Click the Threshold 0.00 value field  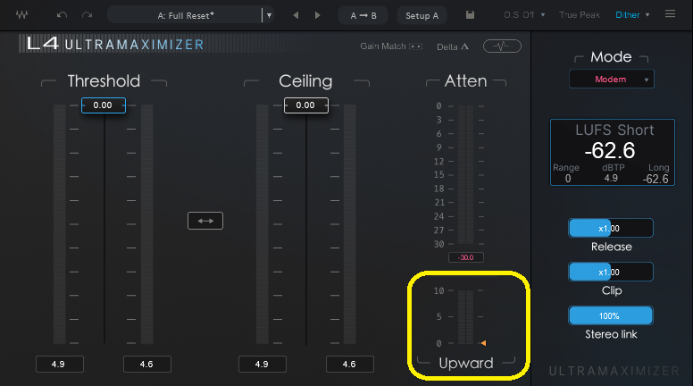tap(103, 105)
